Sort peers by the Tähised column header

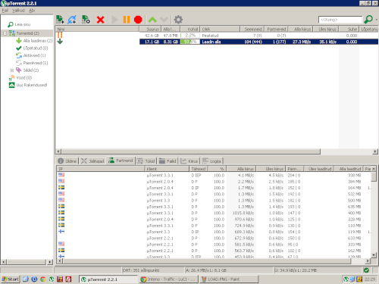199,169
